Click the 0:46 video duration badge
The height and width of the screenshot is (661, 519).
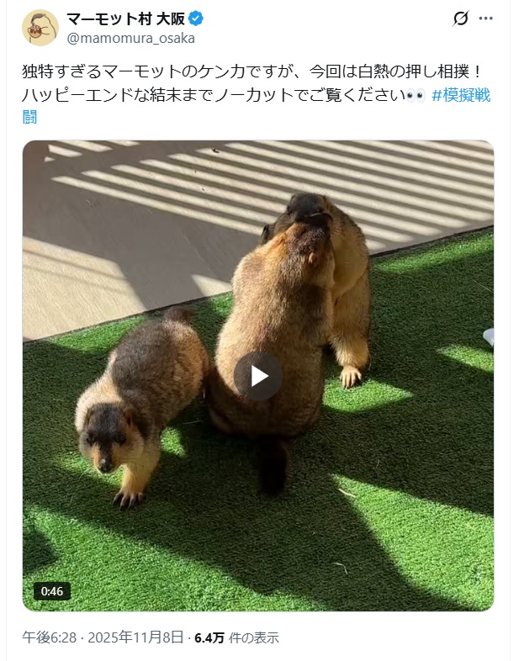tap(52, 591)
